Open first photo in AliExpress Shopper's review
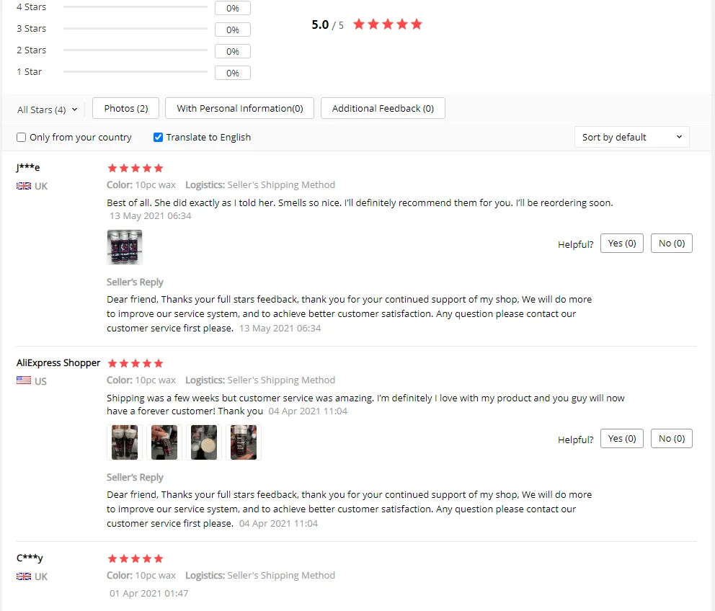This screenshot has height=611, width=715. click(125, 442)
